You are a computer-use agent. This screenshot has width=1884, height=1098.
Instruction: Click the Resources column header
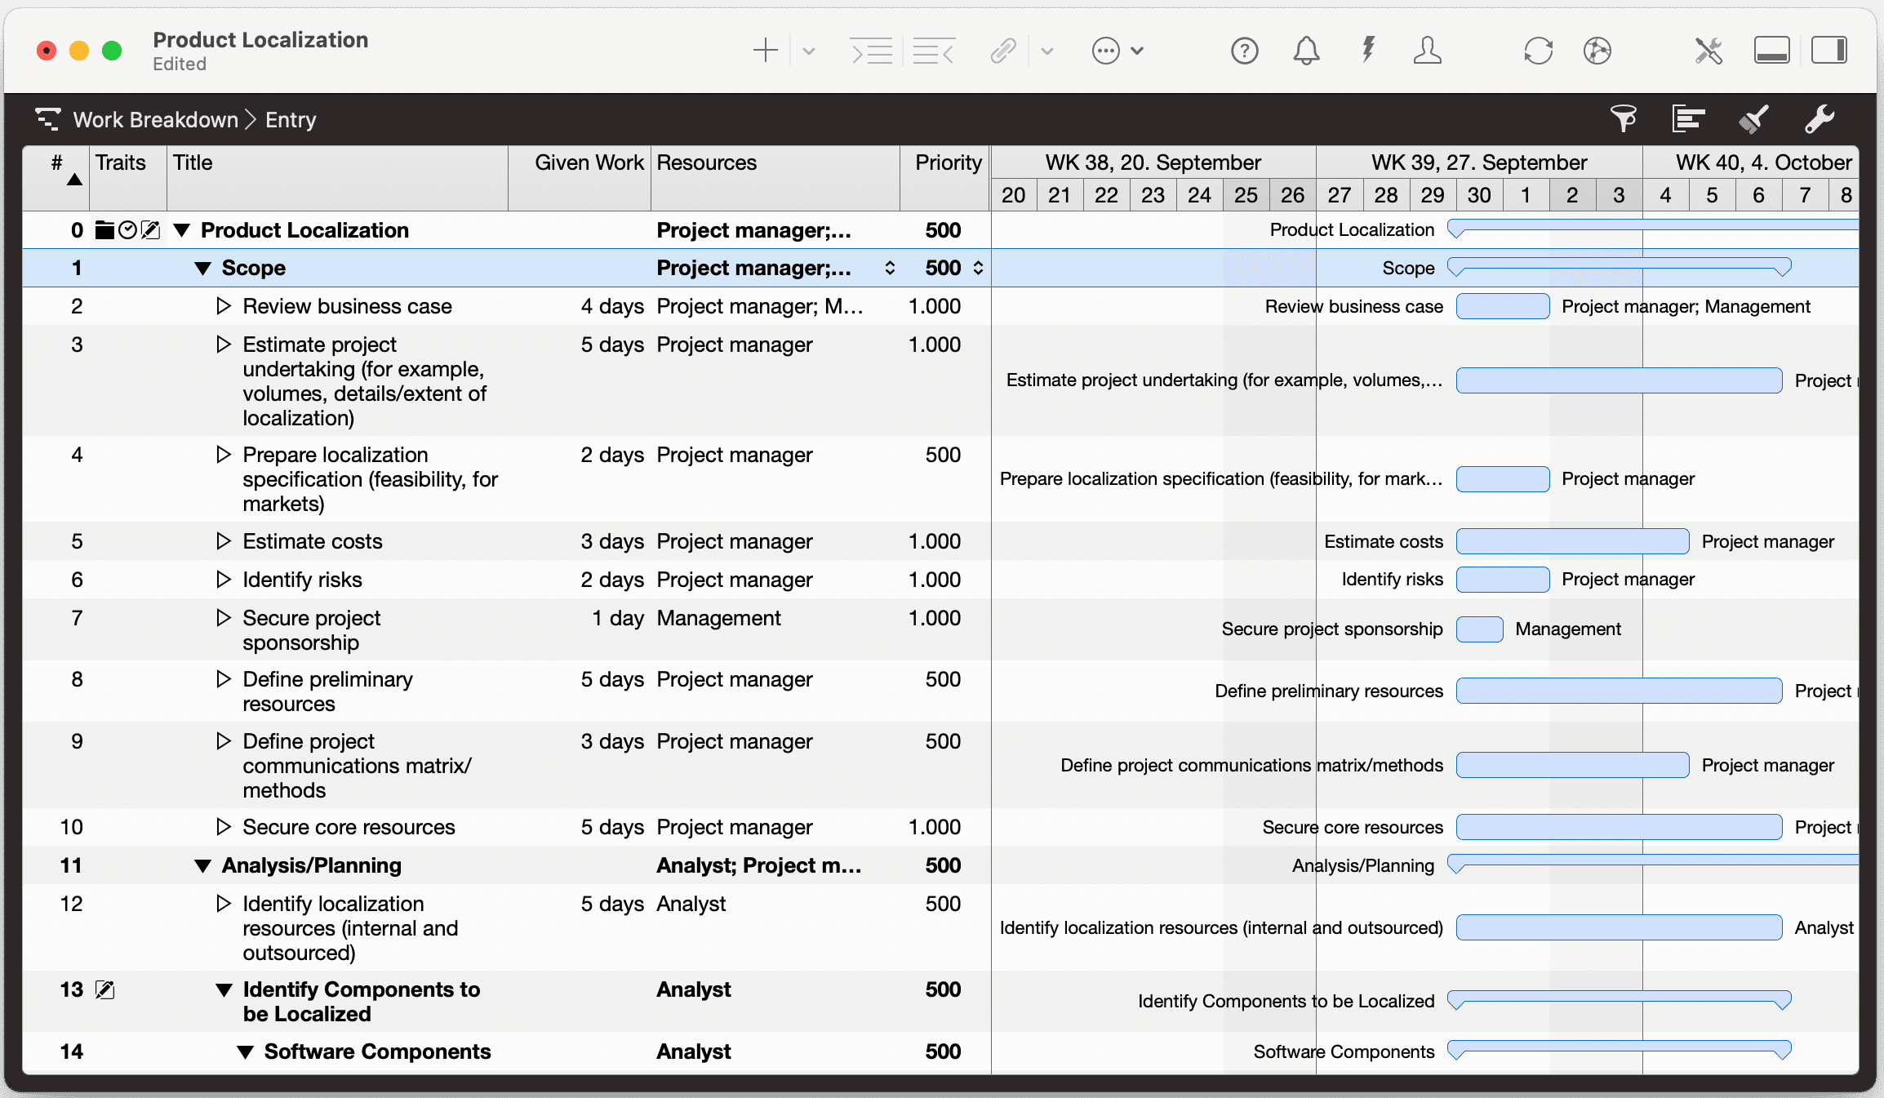tap(706, 162)
